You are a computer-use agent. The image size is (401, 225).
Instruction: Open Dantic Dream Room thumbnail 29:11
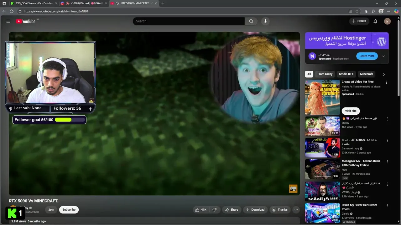[322, 212]
